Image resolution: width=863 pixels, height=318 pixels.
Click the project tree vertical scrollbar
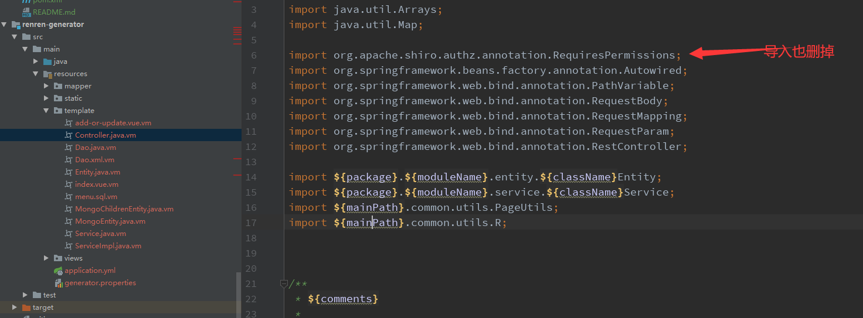tap(238, 294)
